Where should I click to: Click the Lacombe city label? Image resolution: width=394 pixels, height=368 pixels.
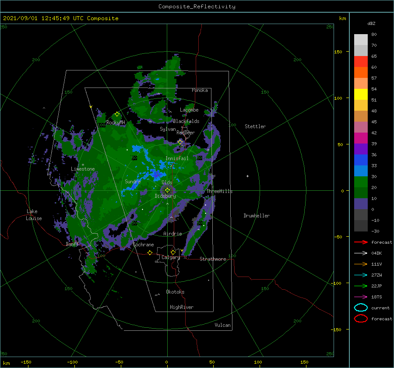[189, 110]
